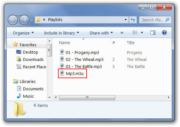Screen dimensions: 180x127
Task: Sort by the # column header
Action: (114, 43)
